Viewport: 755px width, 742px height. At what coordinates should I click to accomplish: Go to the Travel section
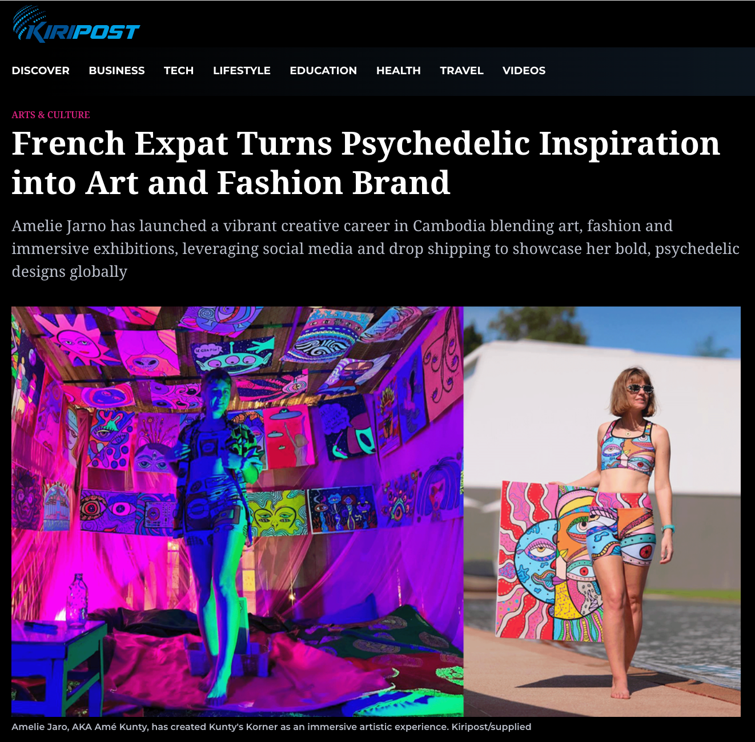461,71
